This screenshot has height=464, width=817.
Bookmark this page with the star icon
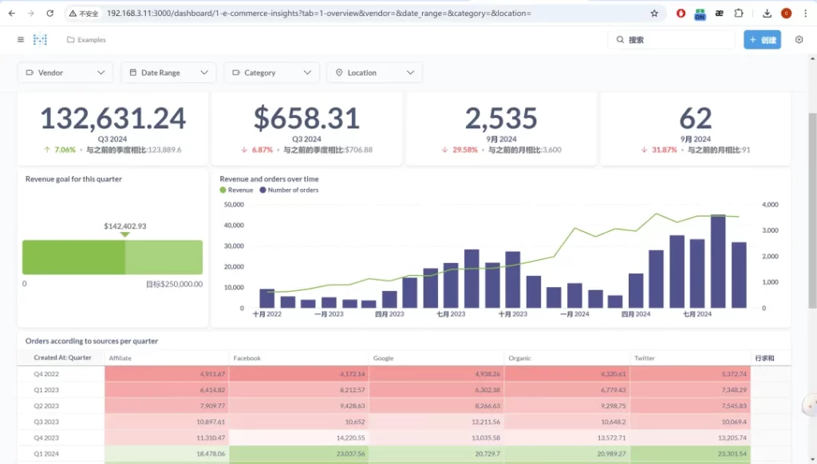(654, 14)
